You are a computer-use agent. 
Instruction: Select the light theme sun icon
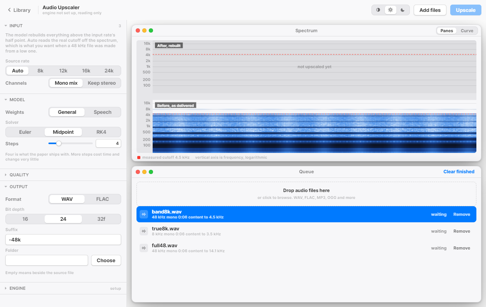click(391, 10)
